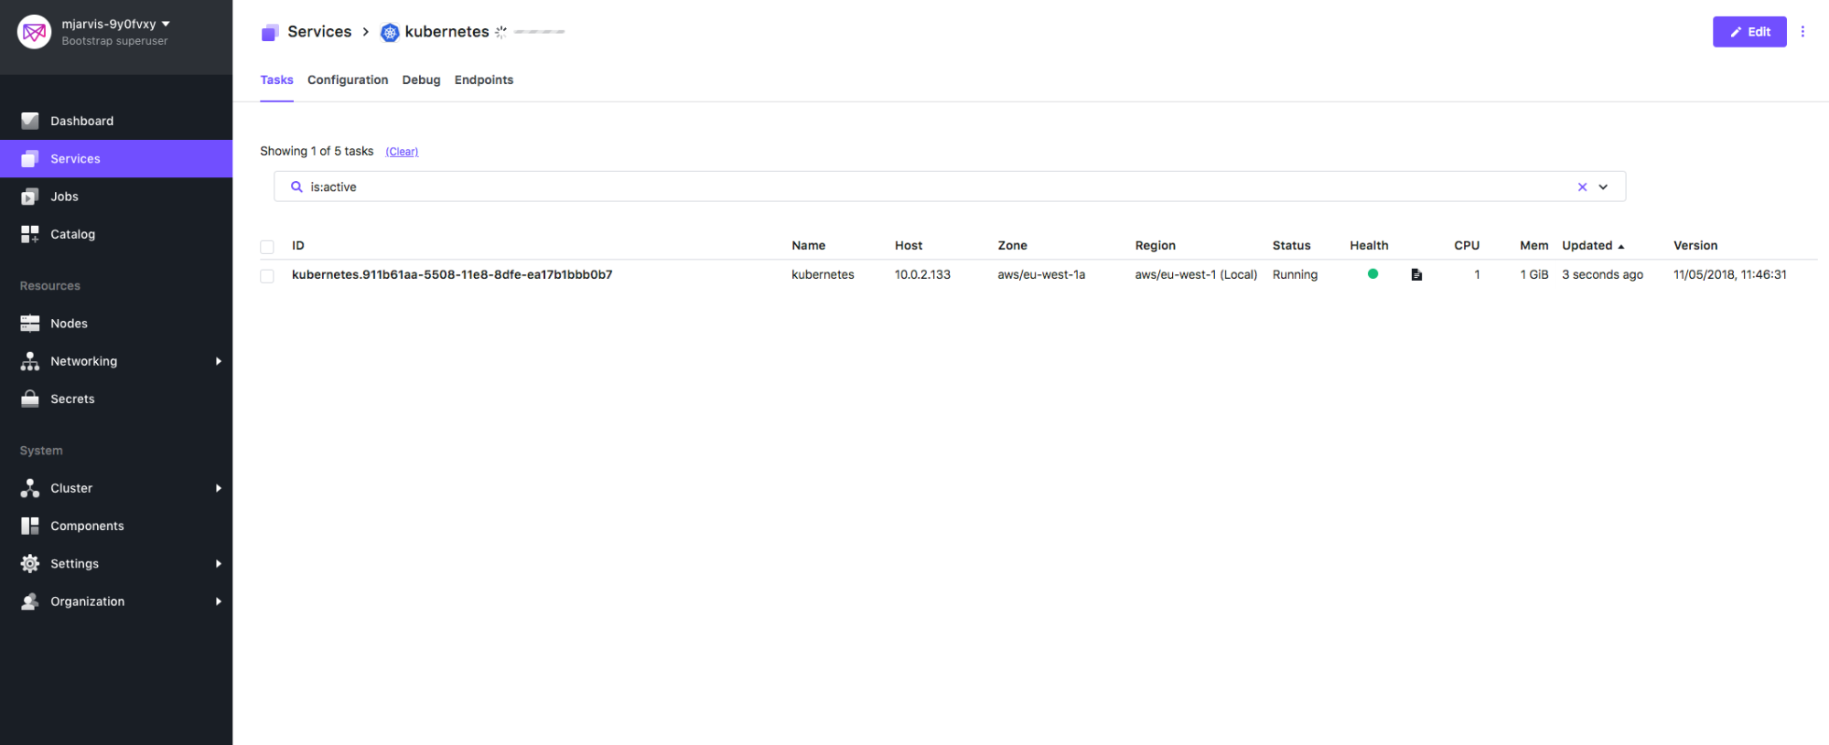The height and width of the screenshot is (745, 1829).
Task: Open the search filter dropdown arrow
Action: 1603,186
